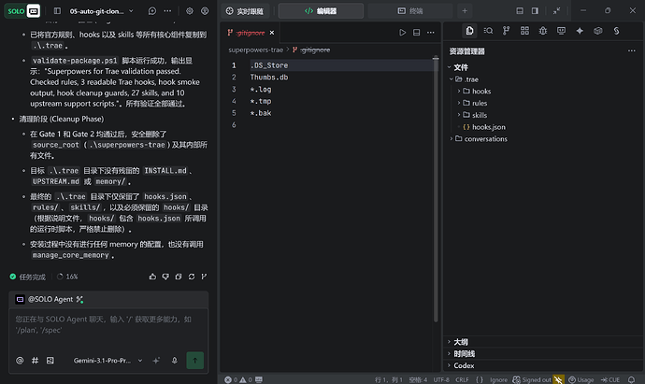Click the thumbs down feedback icon
Screen dimensions: 645x384
tap(165, 277)
